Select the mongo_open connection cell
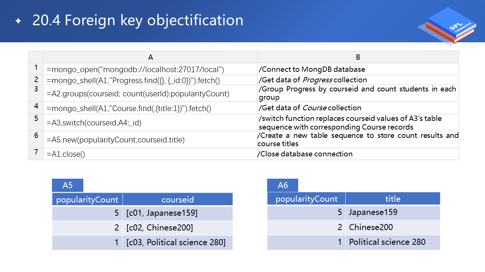The height and width of the screenshot is (272, 485). (x=135, y=70)
